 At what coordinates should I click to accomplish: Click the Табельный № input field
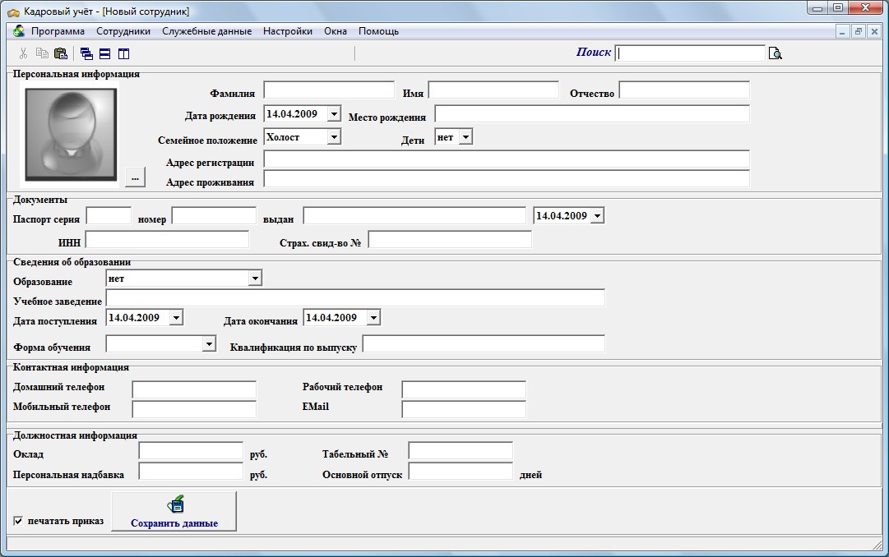(x=461, y=451)
